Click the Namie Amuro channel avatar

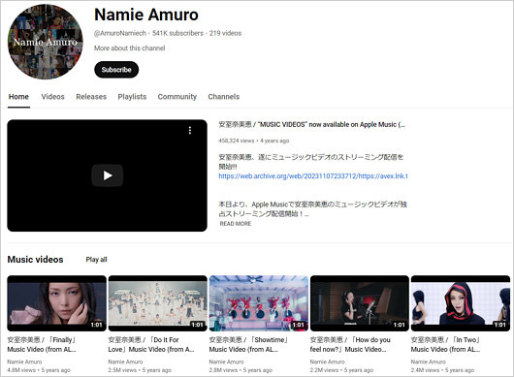[x=46, y=42]
